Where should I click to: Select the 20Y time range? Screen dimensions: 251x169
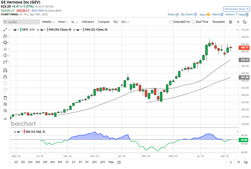click(x=103, y=162)
